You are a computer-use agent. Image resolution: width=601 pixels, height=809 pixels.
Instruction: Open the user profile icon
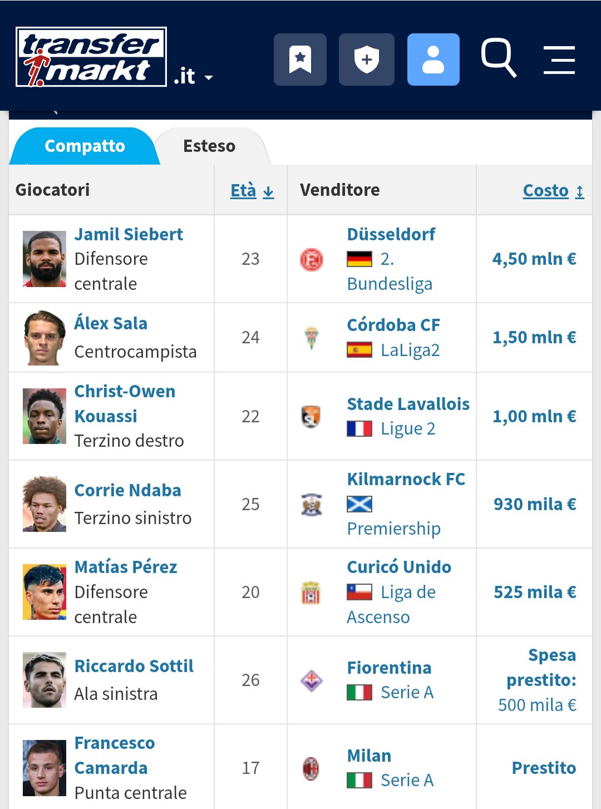(433, 60)
